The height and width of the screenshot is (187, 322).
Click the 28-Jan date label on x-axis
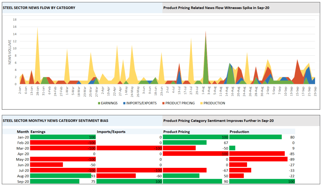tap(37, 91)
